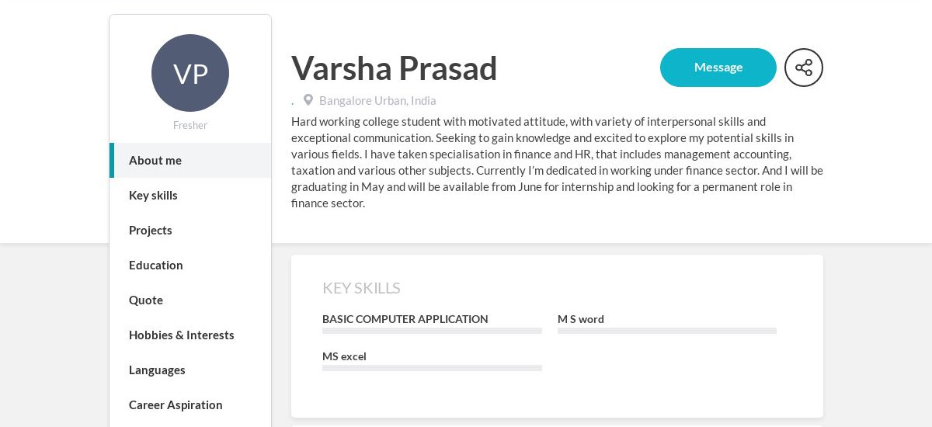Click the VP avatar circle
932x427 pixels.
(x=190, y=73)
